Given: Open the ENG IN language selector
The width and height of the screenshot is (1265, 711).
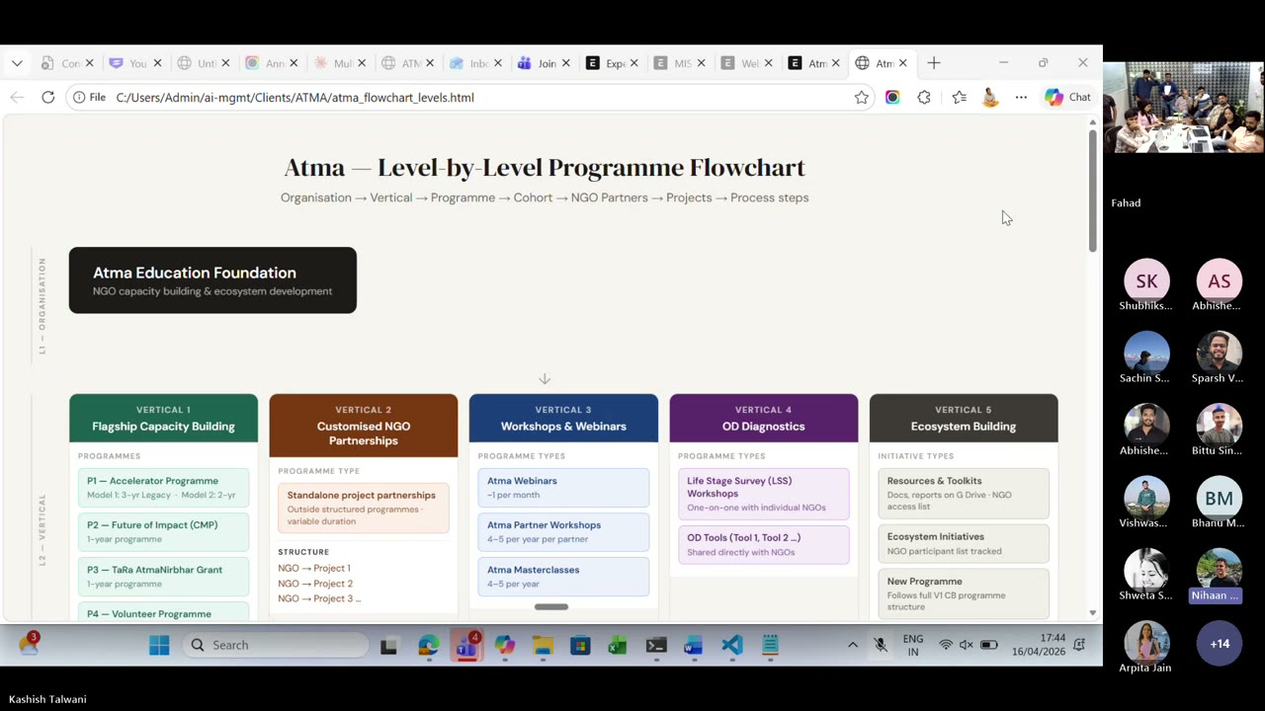Looking at the screenshot, I should tap(912, 645).
